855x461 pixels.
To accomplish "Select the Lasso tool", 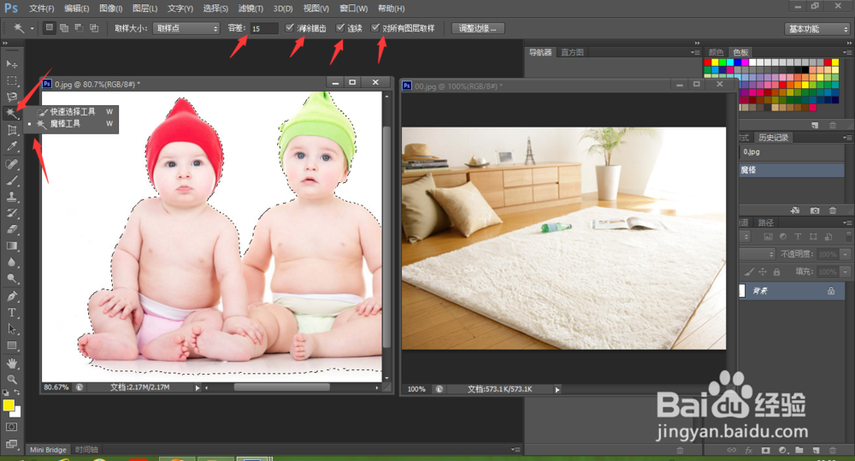I will 11,98.
